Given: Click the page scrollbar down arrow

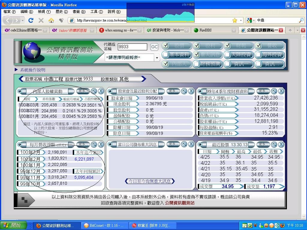Looking at the screenshot, I should [304, 217].
